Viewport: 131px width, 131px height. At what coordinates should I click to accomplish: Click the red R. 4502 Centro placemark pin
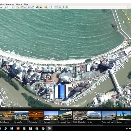click(41, 72)
